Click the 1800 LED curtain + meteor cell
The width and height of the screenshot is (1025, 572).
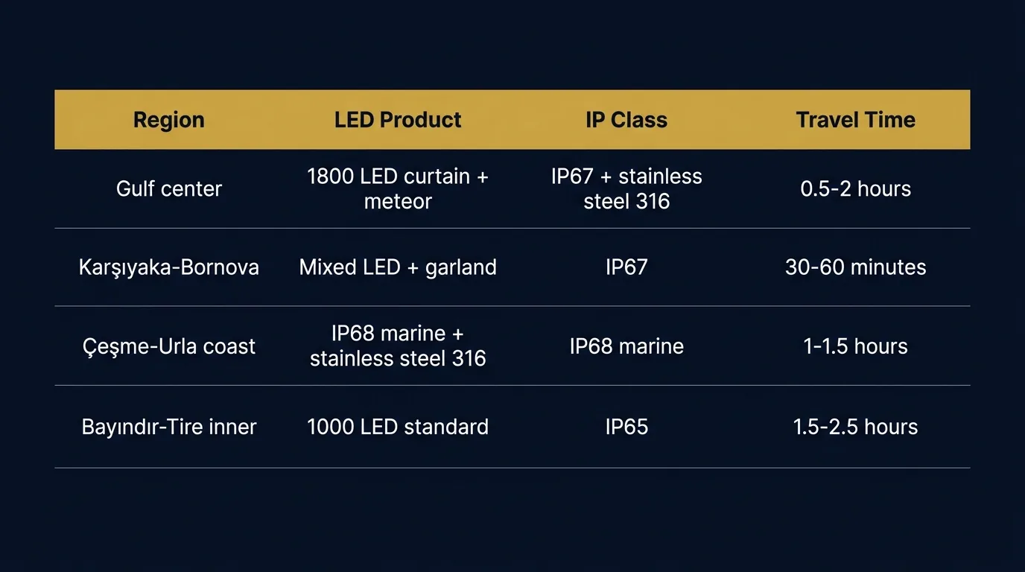[x=398, y=188]
